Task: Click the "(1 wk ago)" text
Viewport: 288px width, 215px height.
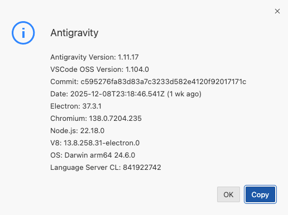Action: coord(184,94)
